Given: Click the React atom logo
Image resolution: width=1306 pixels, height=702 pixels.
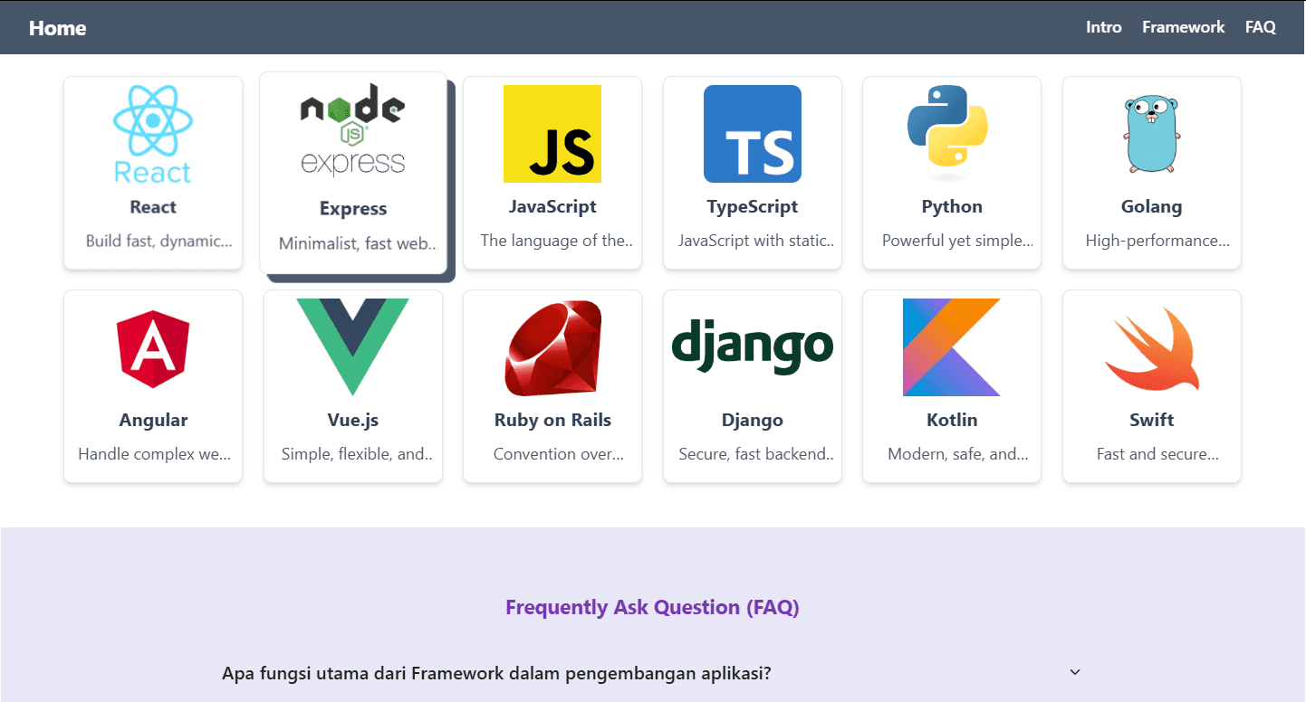Looking at the screenshot, I should pos(152,134).
